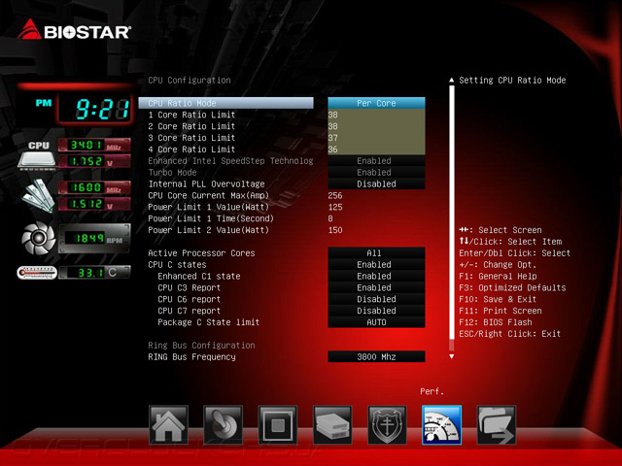Toggle CPU C states Enabled value

pos(376,264)
